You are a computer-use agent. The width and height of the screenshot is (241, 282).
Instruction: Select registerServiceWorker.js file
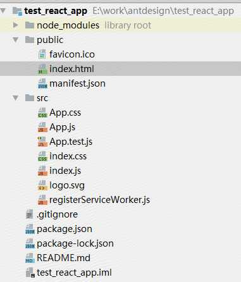(x=99, y=200)
